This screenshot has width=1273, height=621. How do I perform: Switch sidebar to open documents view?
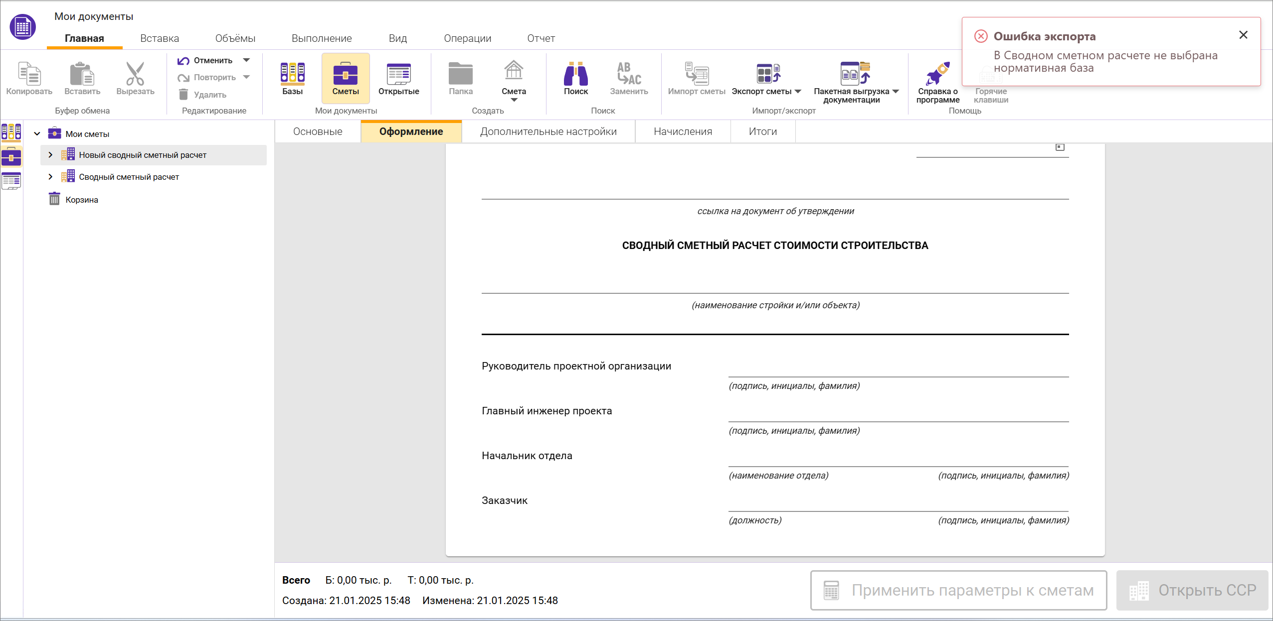[x=11, y=180]
